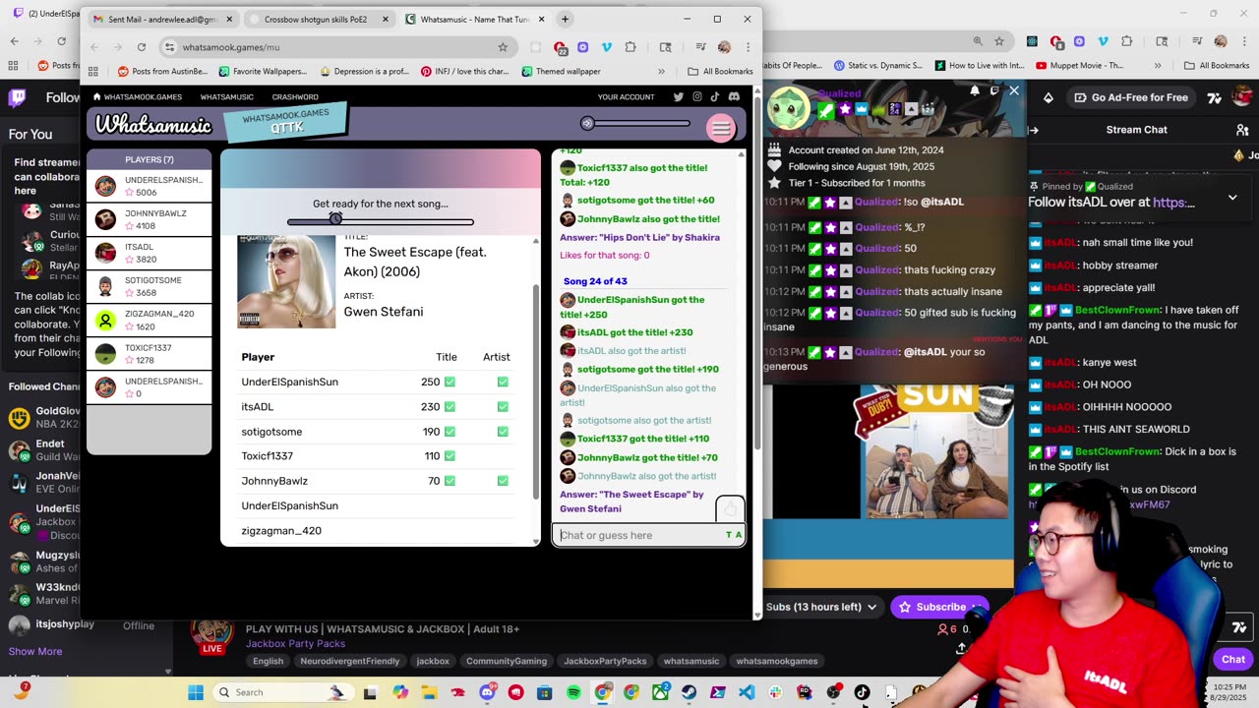The width and height of the screenshot is (1259, 708).
Task: Click the WHATSAMOOK.GAMES home icon link
Action: [x=137, y=96]
